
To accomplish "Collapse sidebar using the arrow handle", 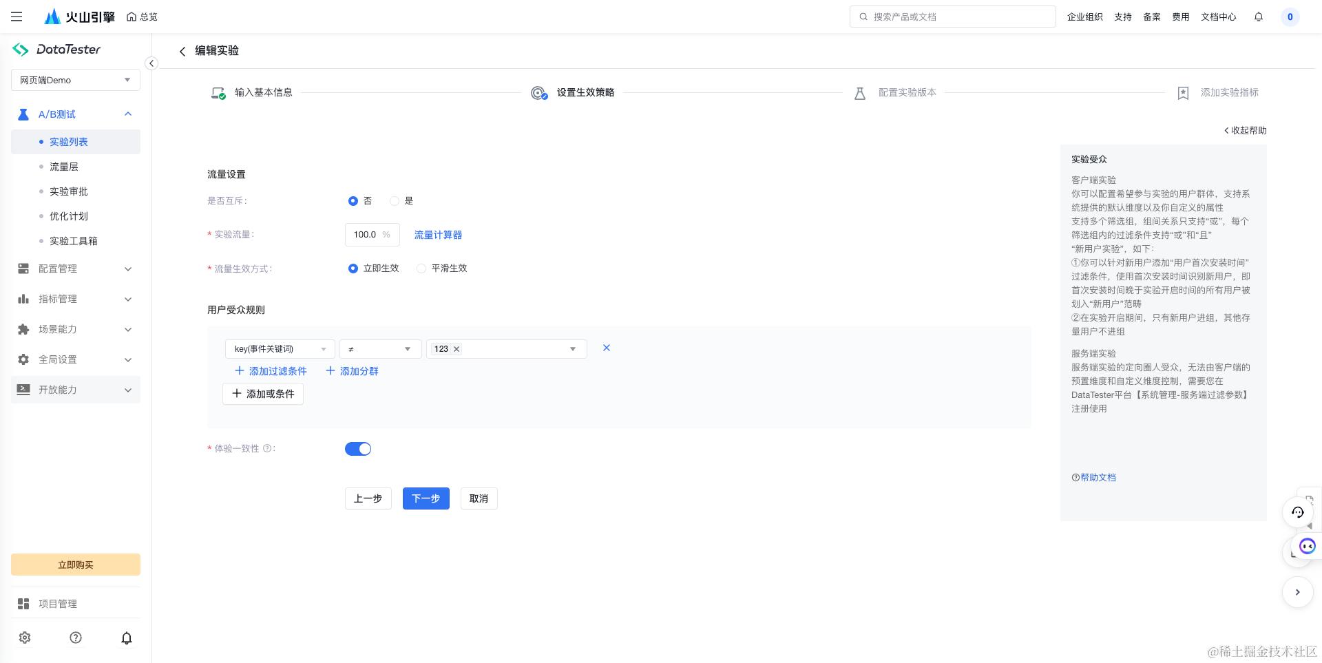I will tap(151, 63).
